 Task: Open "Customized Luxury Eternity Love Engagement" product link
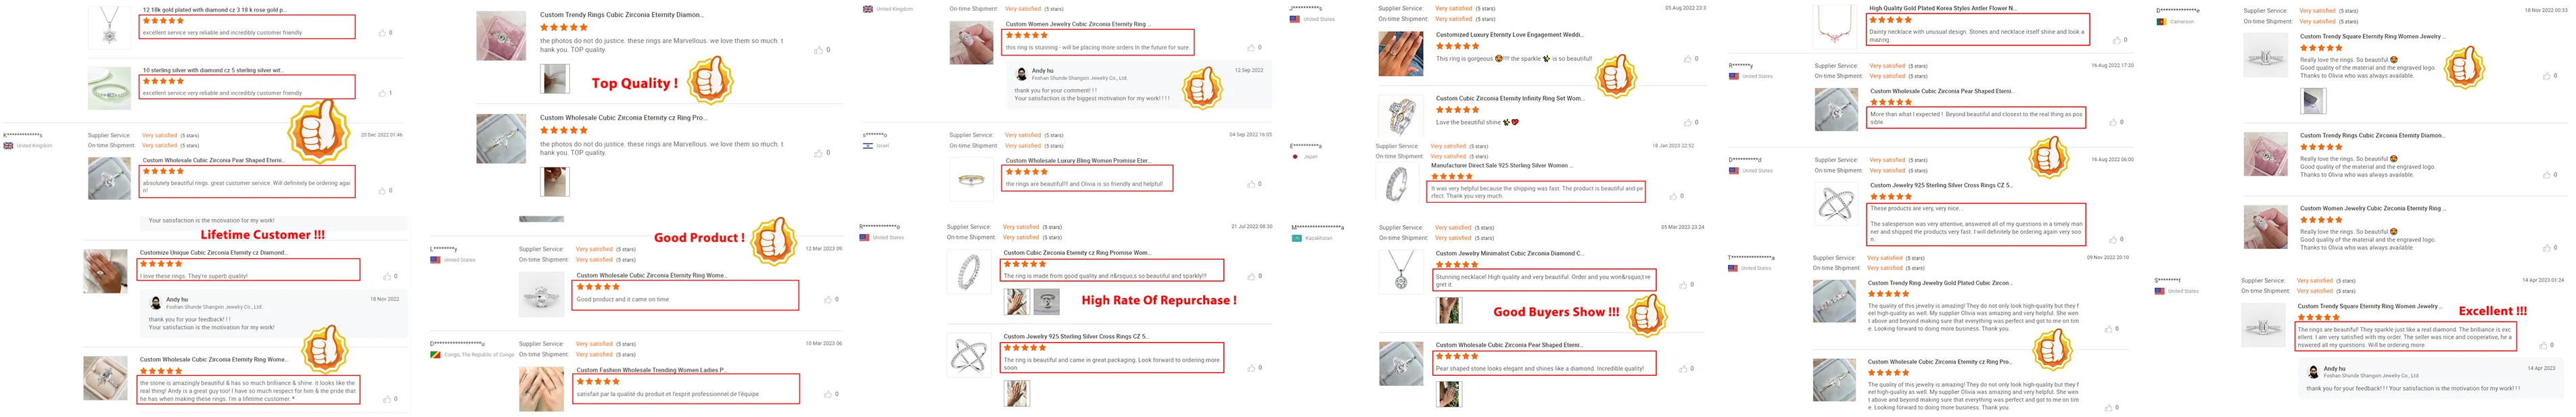coord(1509,35)
